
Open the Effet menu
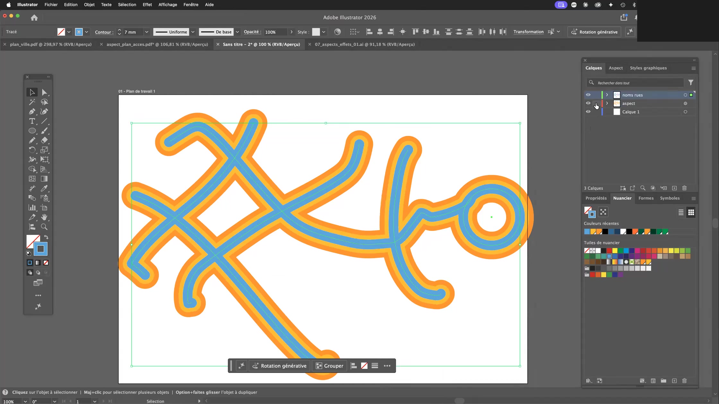click(147, 4)
